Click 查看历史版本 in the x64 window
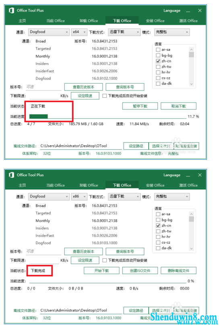This screenshot has height=327, width=221. (83, 87)
